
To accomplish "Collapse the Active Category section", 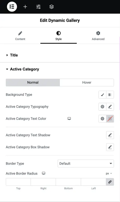I will pos(23,69).
